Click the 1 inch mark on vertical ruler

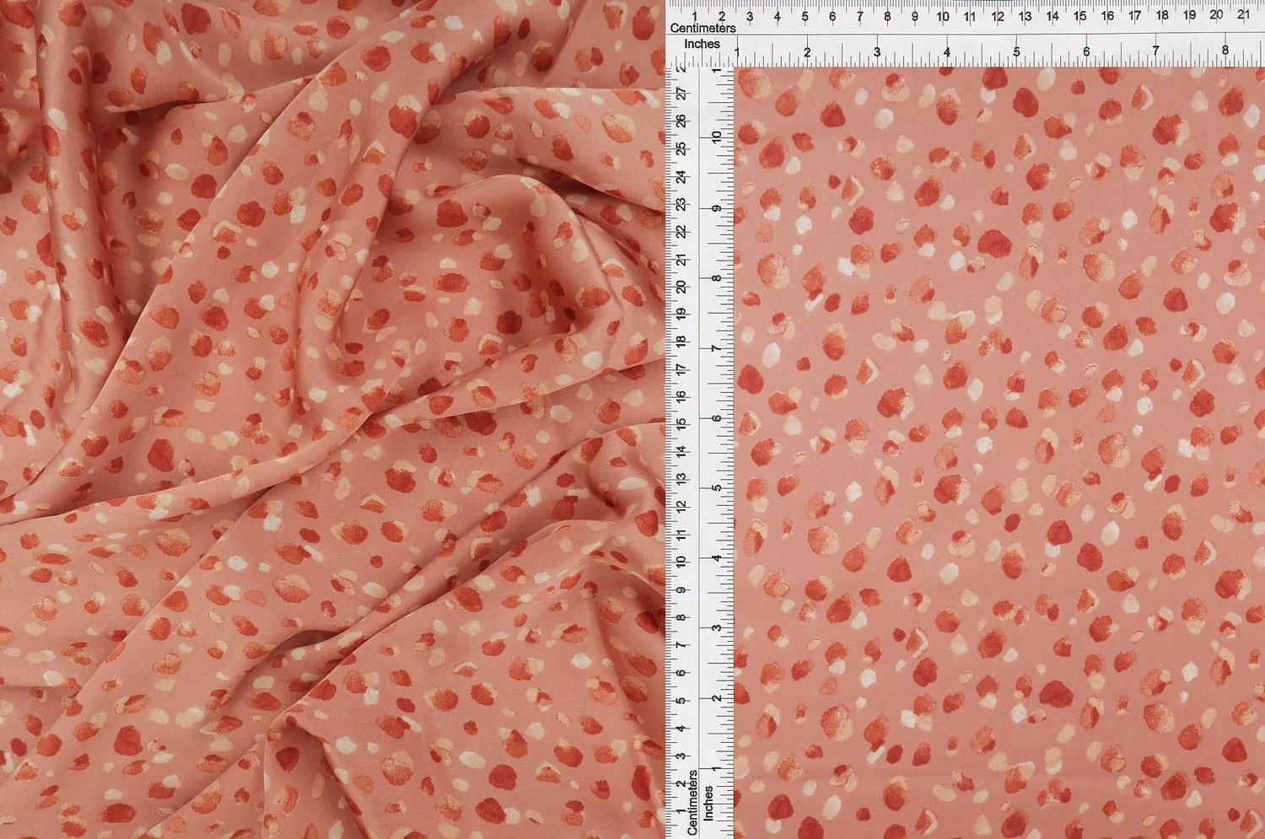click(x=716, y=768)
